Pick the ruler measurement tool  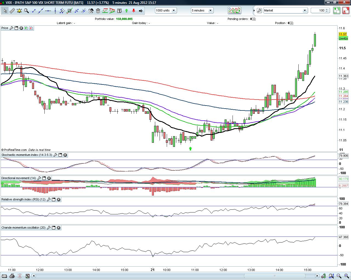point(12,11)
